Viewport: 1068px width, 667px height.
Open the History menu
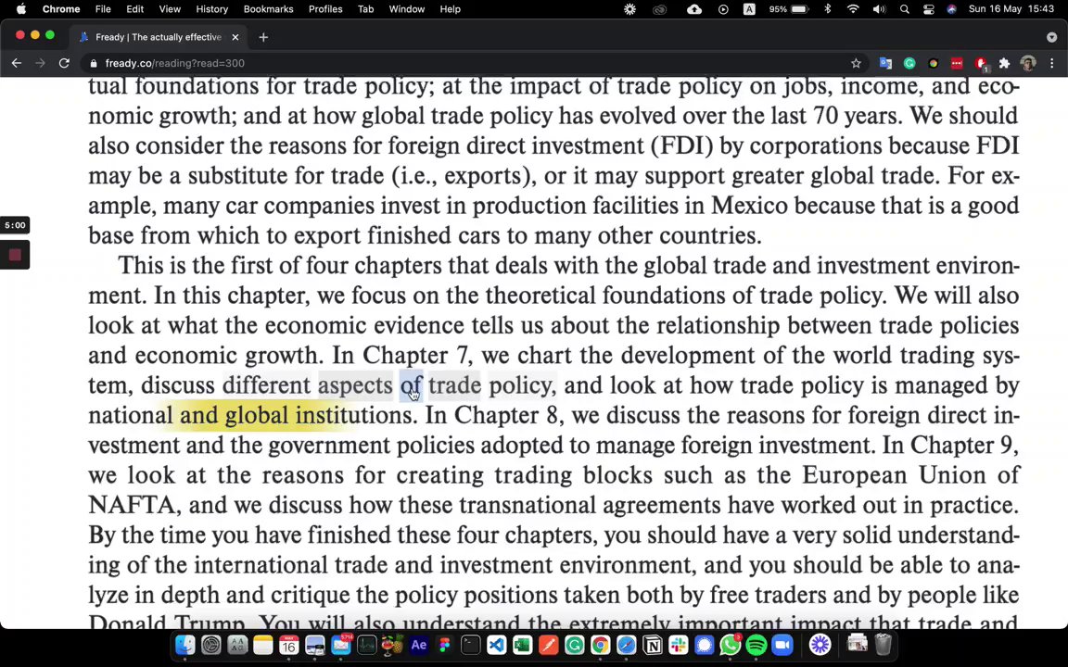(211, 9)
